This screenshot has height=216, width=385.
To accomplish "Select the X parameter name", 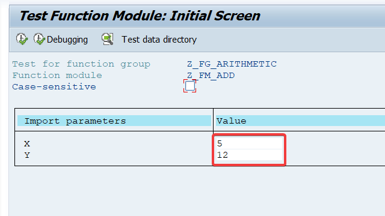I will (x=27, y=143).
